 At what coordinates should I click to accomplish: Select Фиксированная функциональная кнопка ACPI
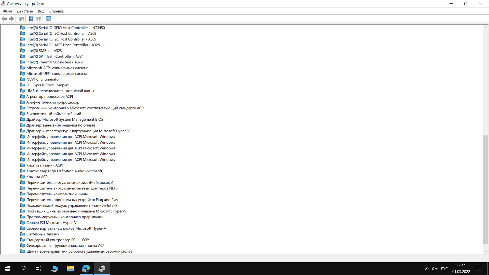(66, 245)
